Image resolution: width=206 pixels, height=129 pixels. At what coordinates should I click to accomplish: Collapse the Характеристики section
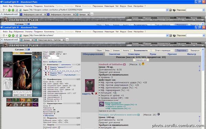point(44,104)
